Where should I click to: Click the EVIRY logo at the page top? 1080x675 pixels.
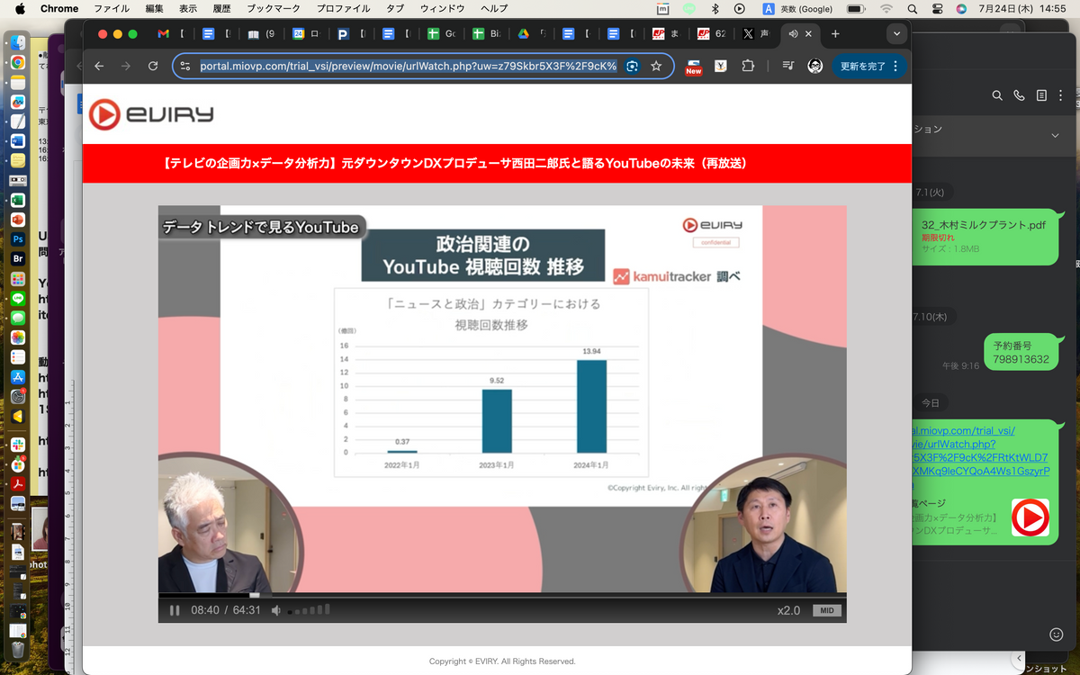click(151, 114)
